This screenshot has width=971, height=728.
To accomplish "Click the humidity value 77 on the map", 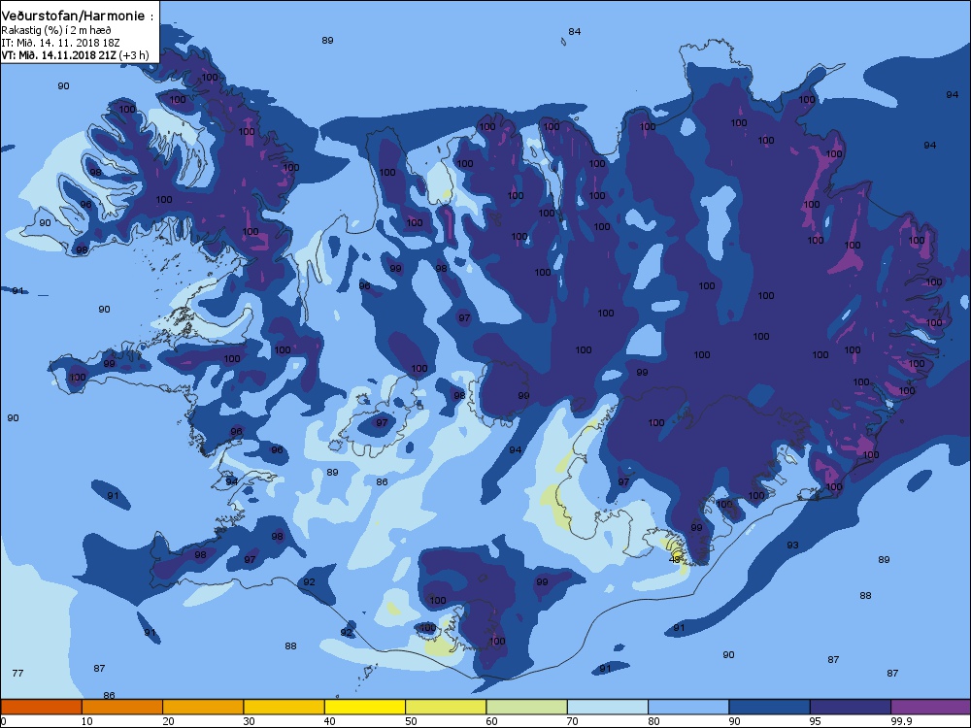I will click(17, 673).
